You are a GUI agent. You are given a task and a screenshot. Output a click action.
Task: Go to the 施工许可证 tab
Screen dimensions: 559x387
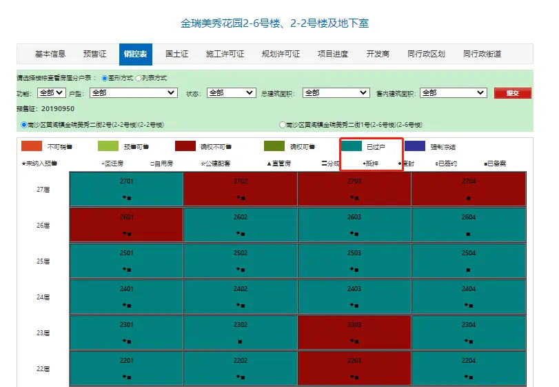pos(225,54)
